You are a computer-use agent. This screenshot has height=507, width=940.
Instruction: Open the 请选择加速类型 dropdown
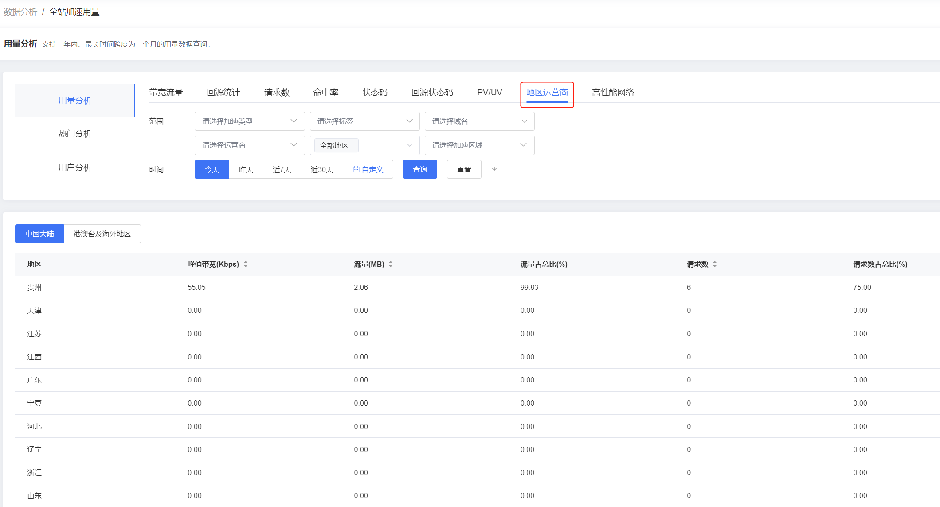(x=250, y=121)
